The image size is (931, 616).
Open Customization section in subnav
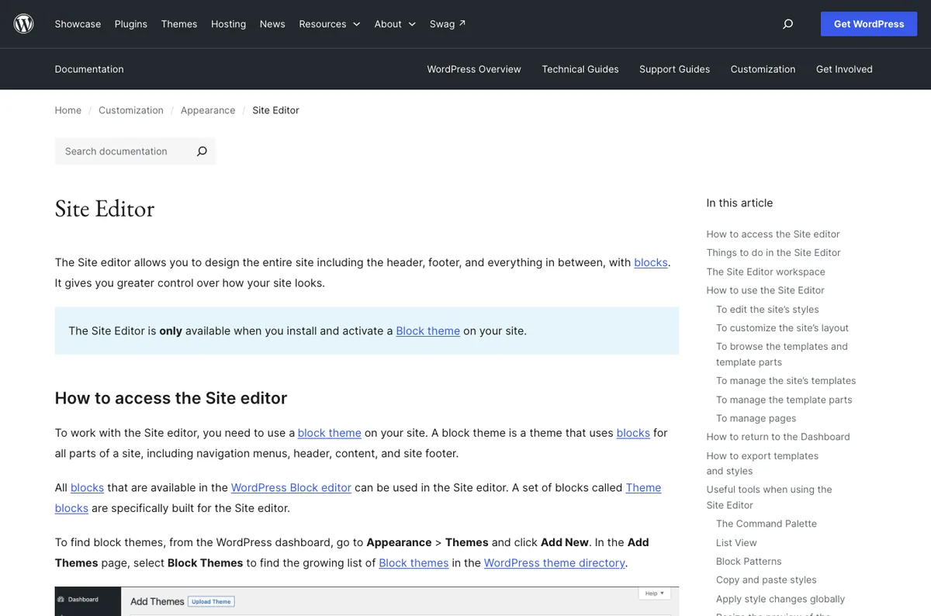pos(763,69)
